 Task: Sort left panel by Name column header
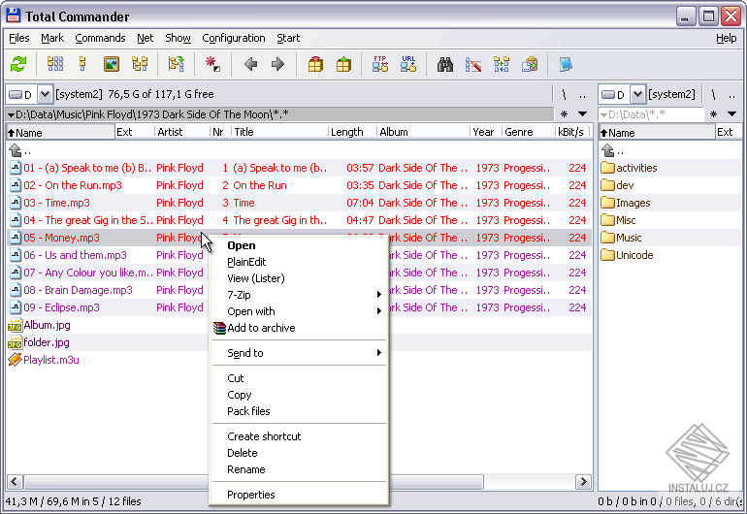pyautogui.click(x=60, y=132)
